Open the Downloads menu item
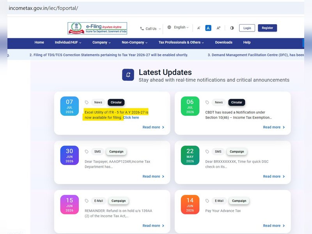This screenshot has height=234, width=312. point(223,43)
